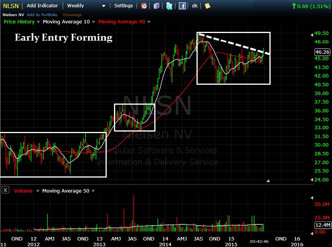Click the 49.50 price axis label
The width and height of the screenshot is (332, 247).
[x=321, y=33]
